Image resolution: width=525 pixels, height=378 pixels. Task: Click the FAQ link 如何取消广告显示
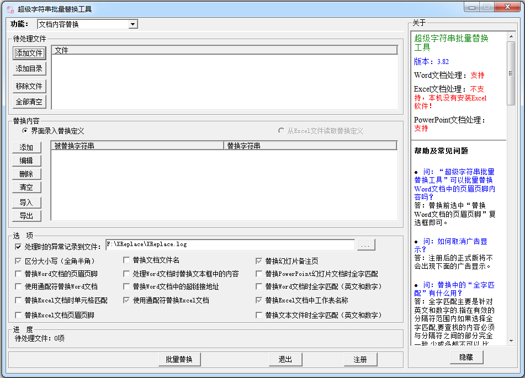tap(450, 245)
